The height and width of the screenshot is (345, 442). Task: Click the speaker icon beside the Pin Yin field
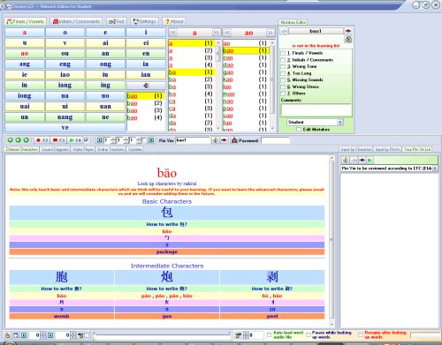coord(216,140)
